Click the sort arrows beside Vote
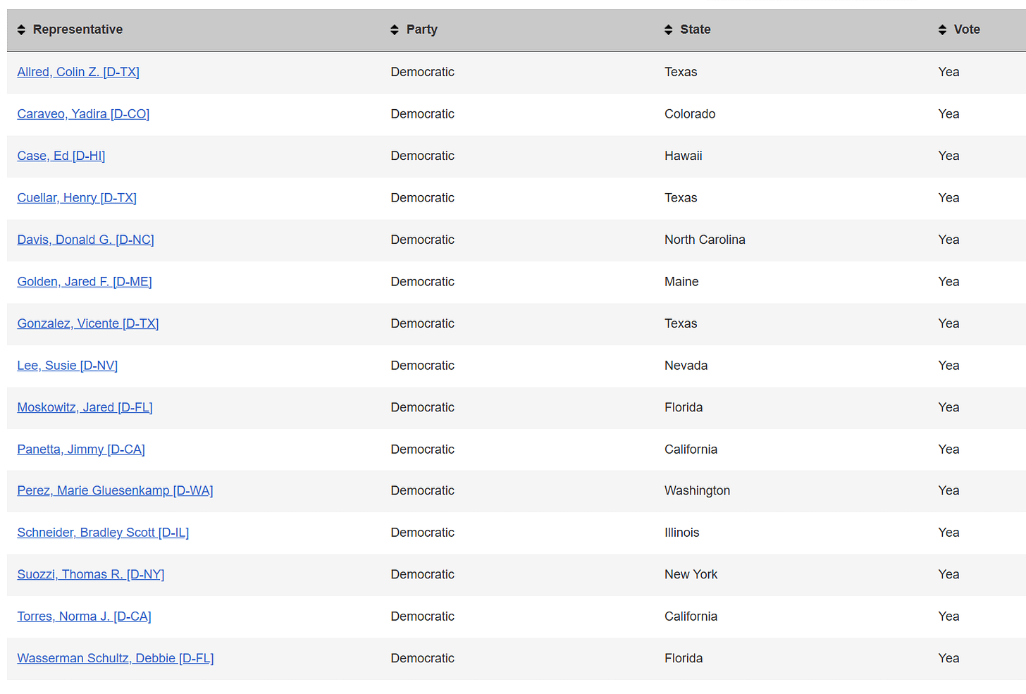 point(943,30)
